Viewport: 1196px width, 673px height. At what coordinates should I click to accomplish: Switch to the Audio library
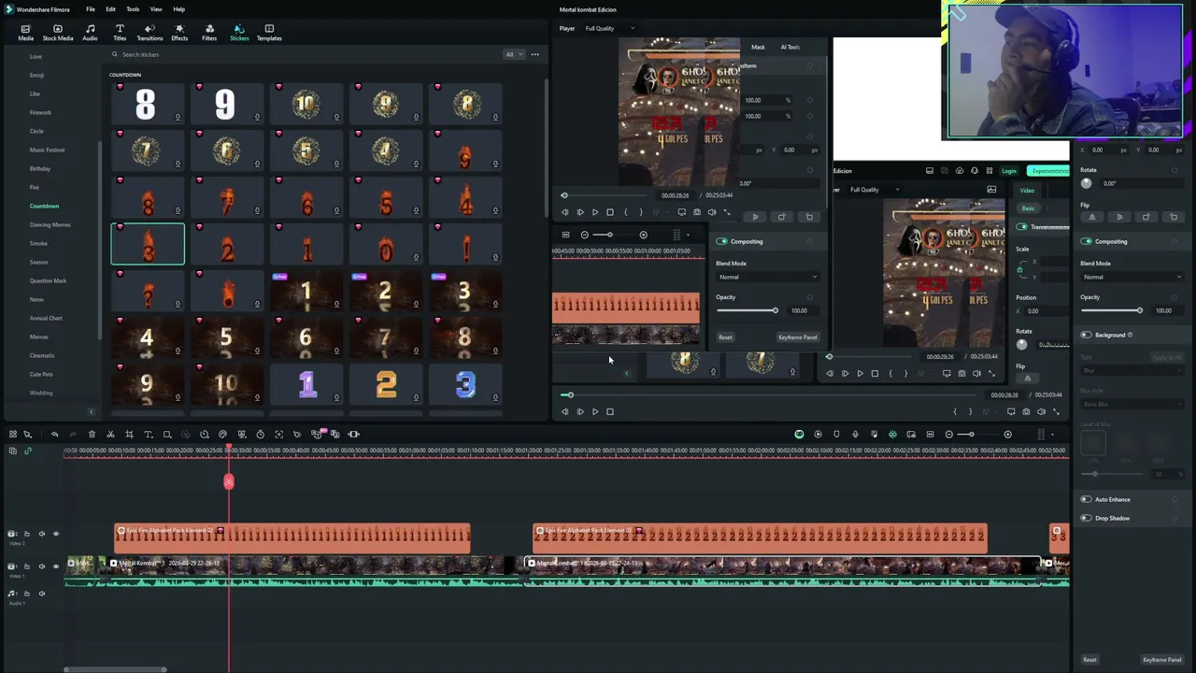coord(90,33)
